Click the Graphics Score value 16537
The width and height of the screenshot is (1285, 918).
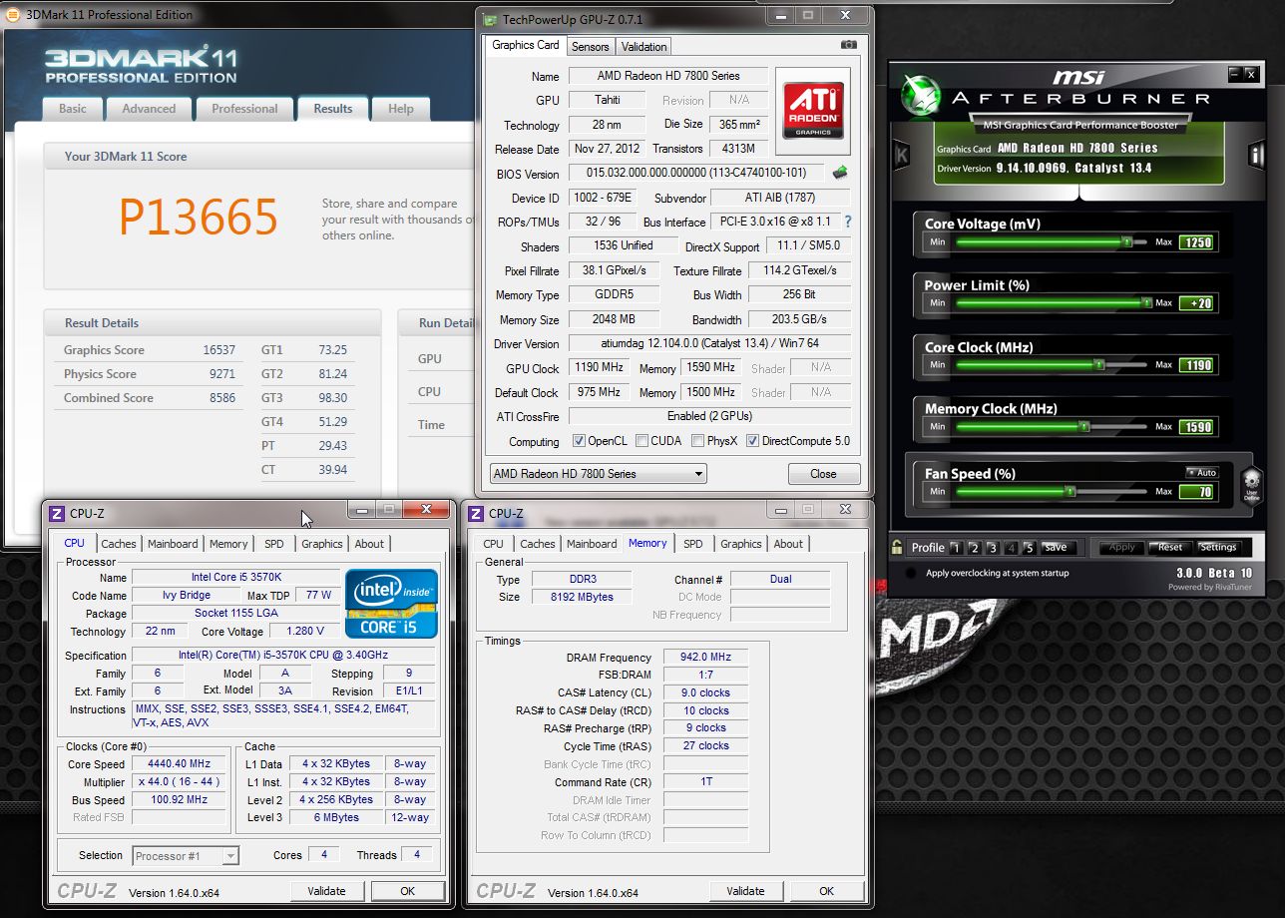click(x=219, y=350)
